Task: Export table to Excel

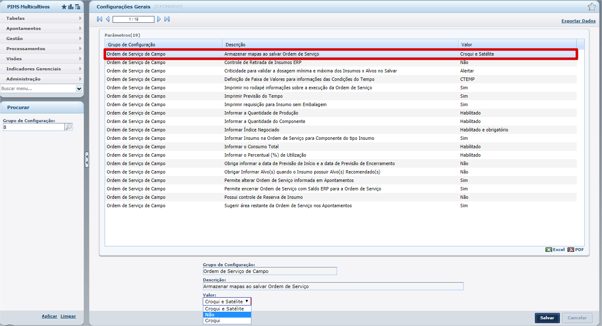Action: [x=555, y=249]
